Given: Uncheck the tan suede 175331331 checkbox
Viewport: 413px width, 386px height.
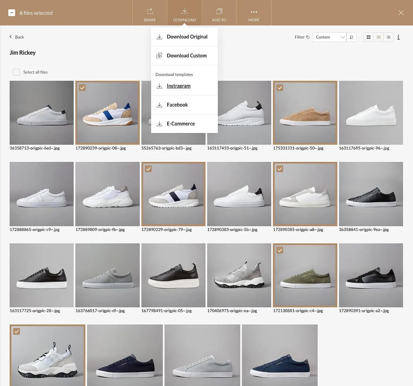Looking at the screenshot, I should tap(280, 88).
